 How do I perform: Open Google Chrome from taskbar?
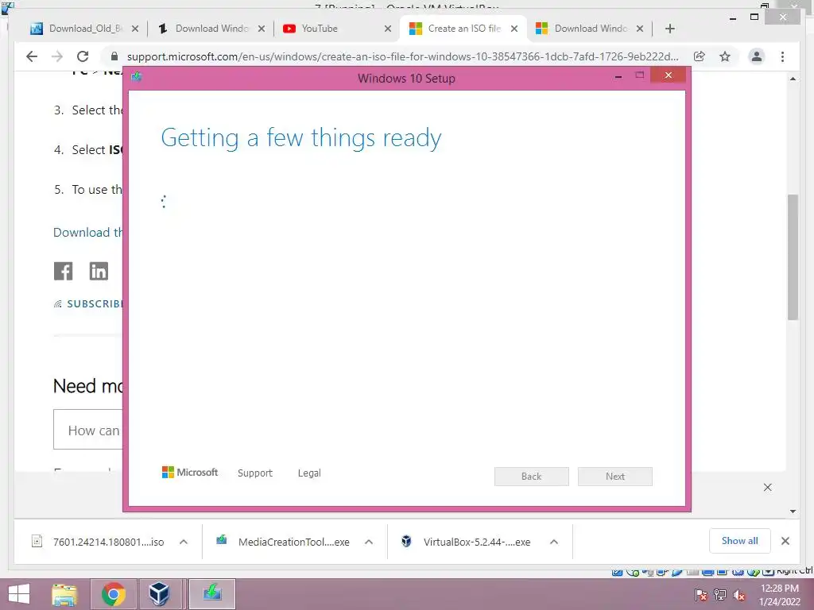[x=114, y=594]
